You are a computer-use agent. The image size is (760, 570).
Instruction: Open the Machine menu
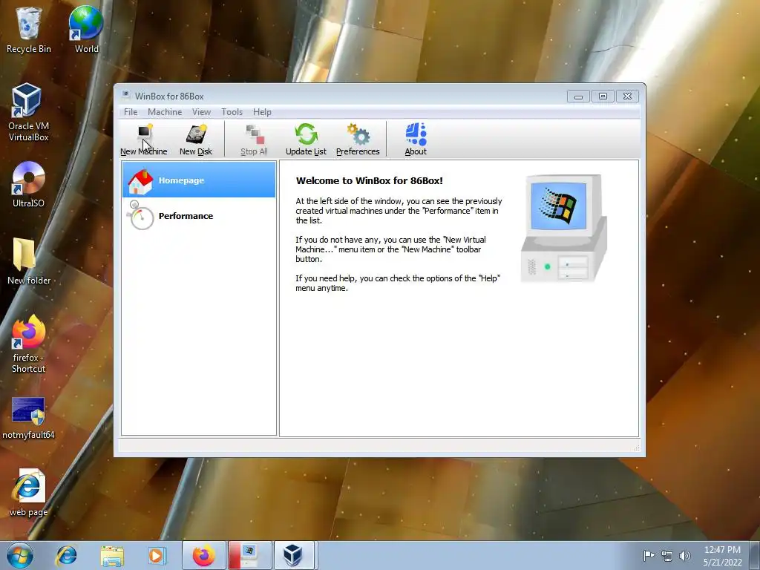tap(165, 112)
